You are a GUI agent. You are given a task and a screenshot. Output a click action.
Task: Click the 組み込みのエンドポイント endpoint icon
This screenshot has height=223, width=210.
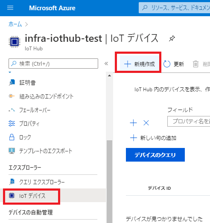click(12, 96)
